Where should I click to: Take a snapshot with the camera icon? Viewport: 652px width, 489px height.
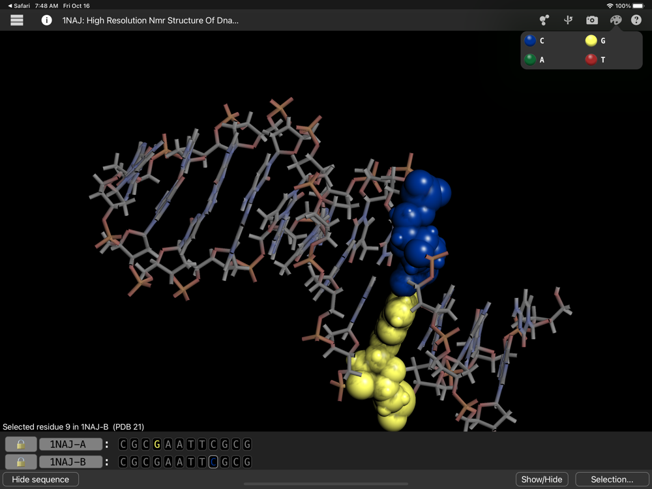click(x=592, y=20)
